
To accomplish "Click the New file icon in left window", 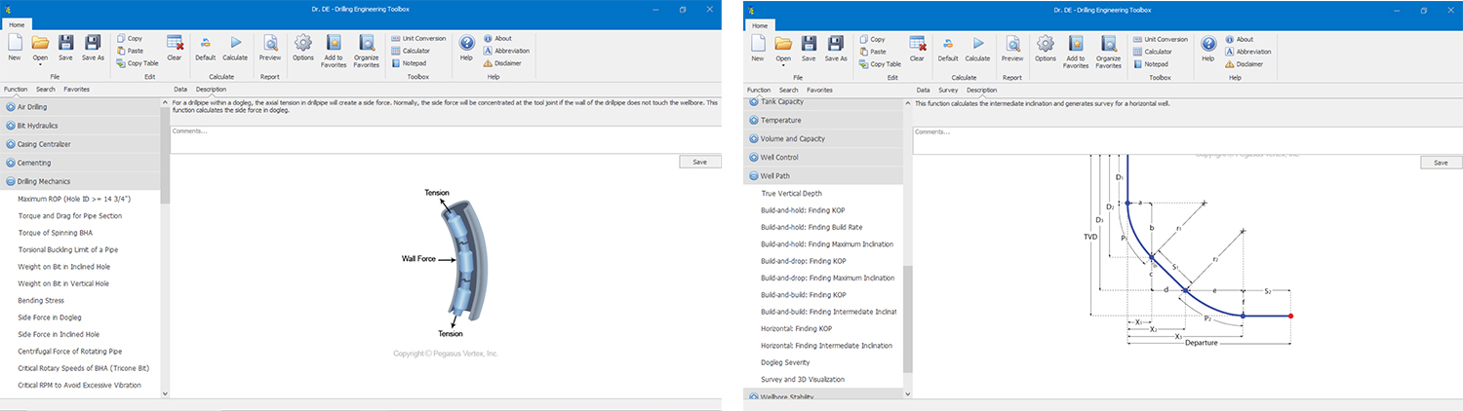I will click(x=15, y=43).
